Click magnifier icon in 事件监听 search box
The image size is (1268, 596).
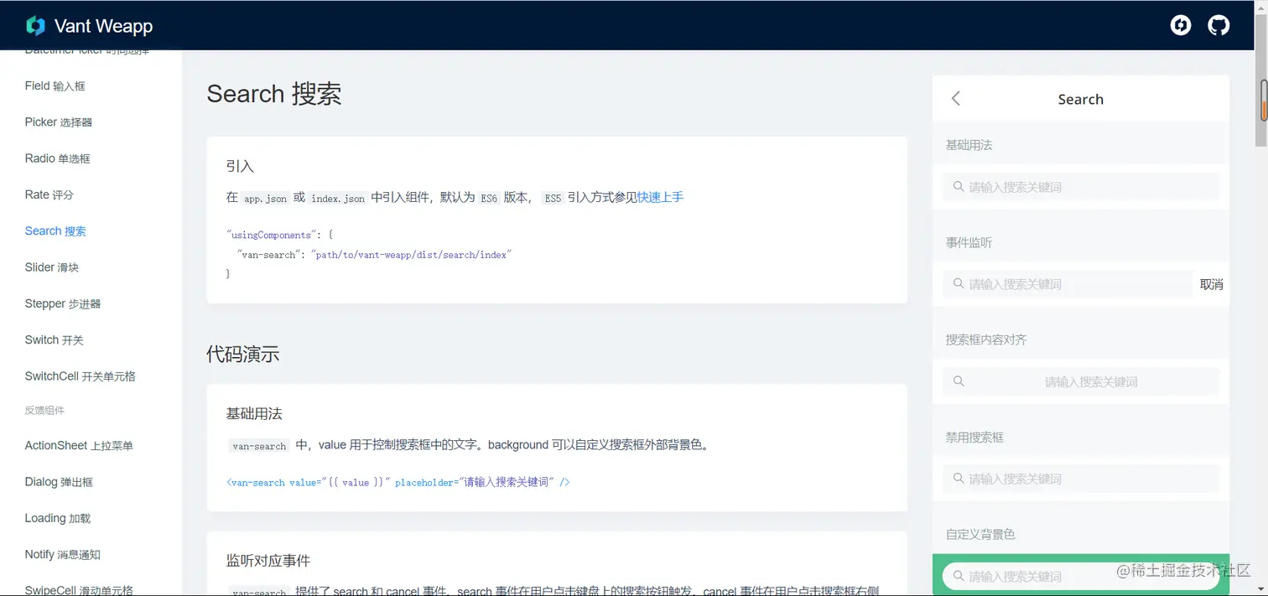click(x=958, y=283)
